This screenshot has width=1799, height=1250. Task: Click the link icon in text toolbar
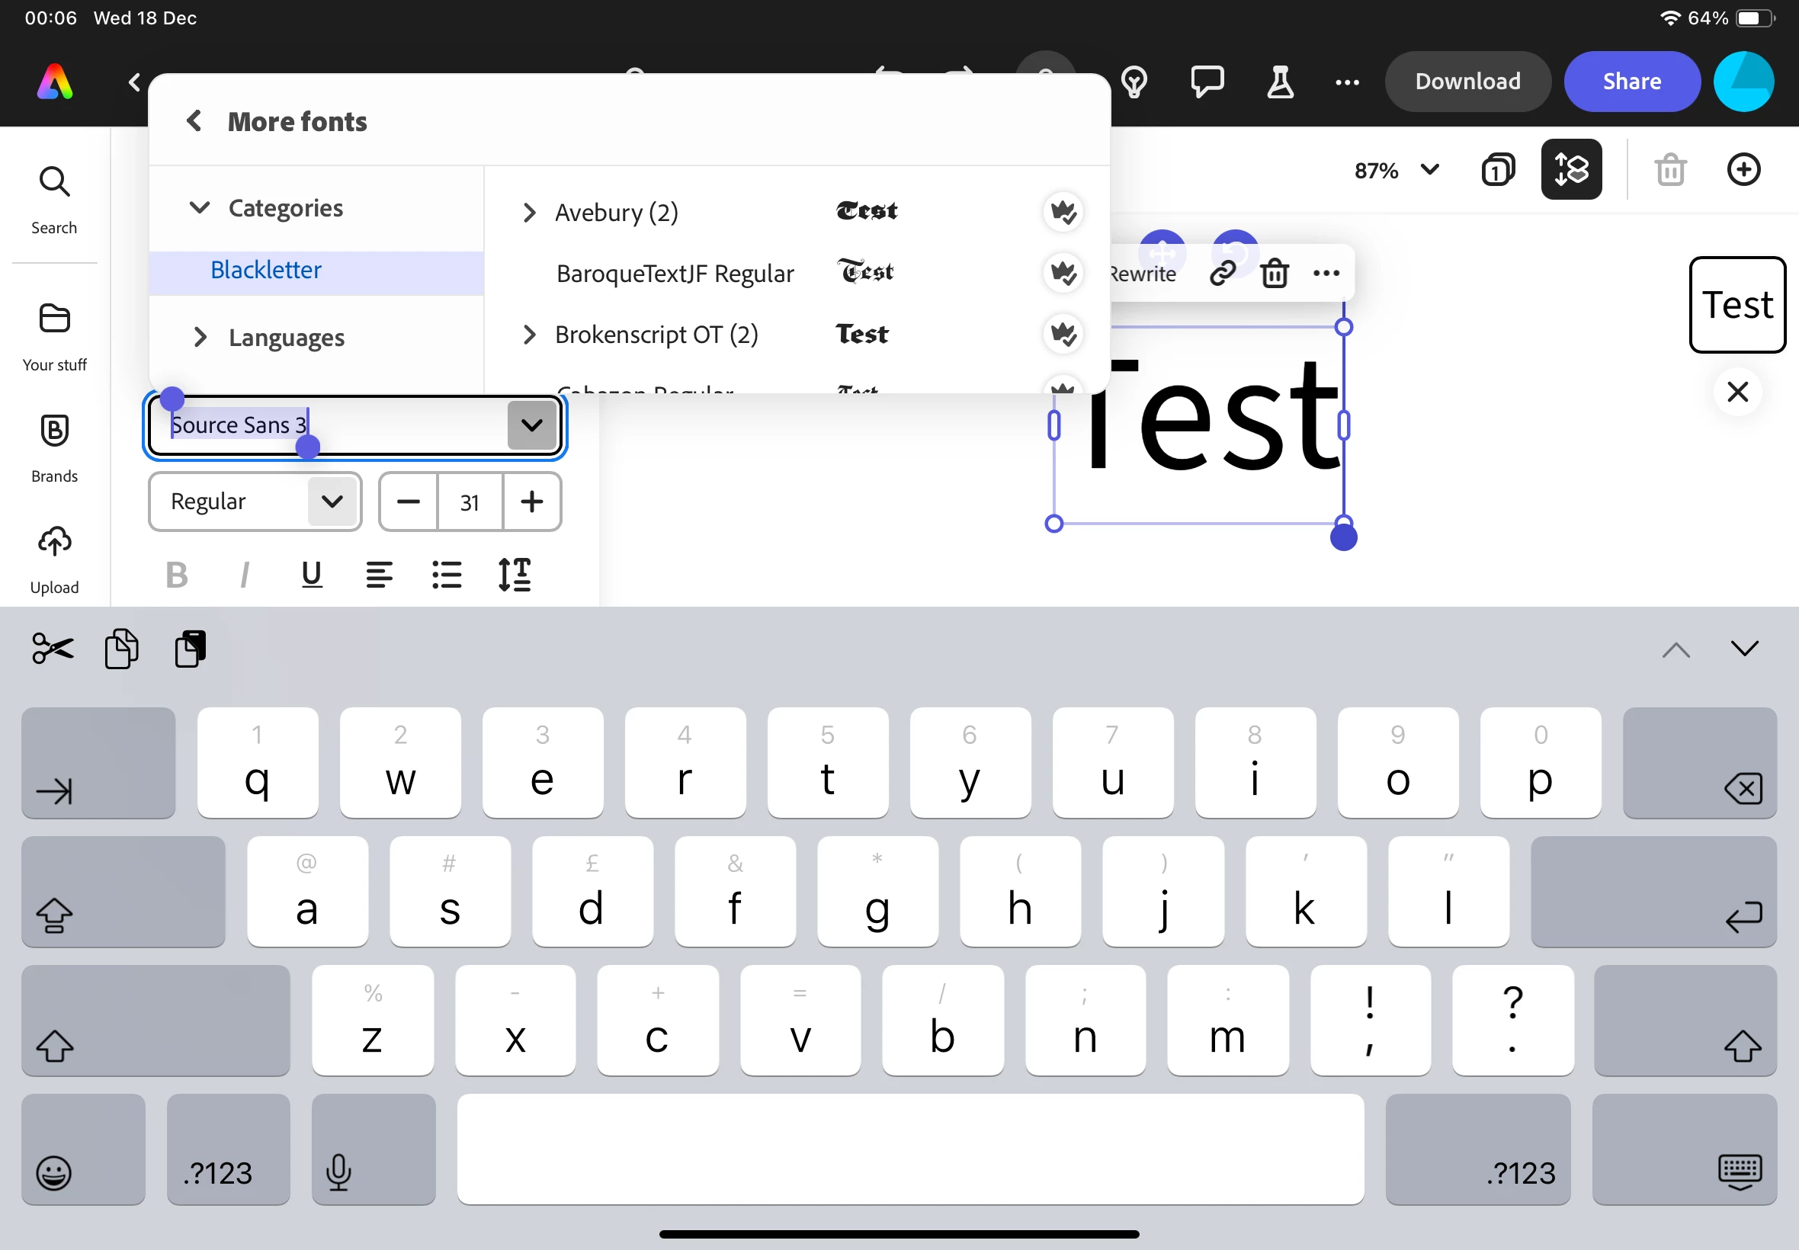coord(1223,274)
